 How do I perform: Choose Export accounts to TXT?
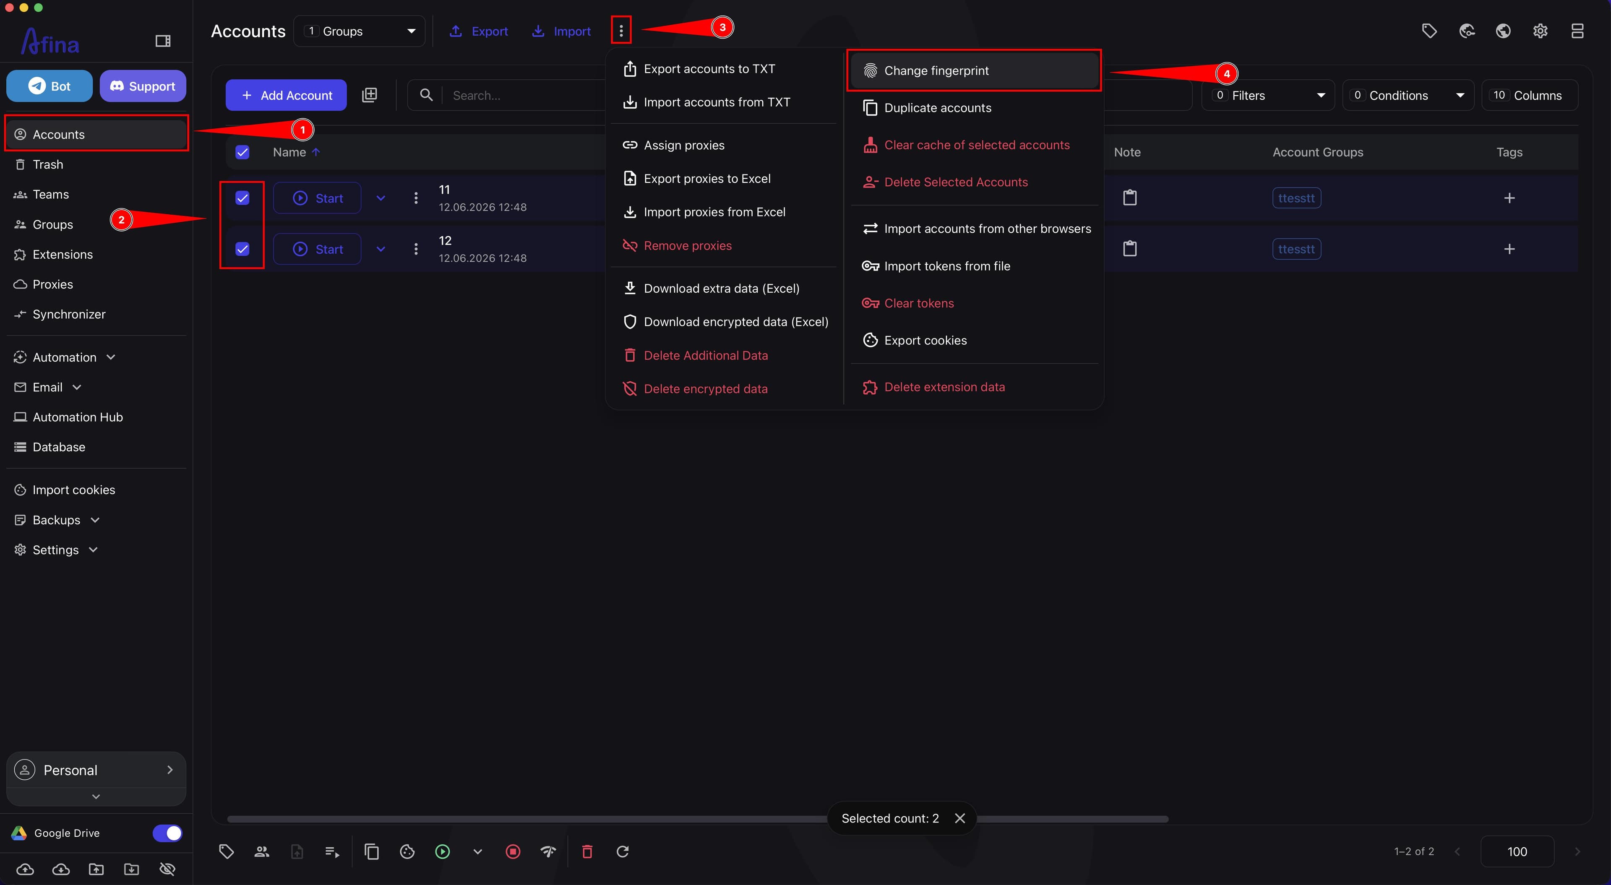coord(724,69)
